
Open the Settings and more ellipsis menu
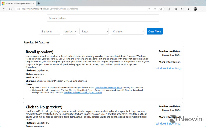[x=202, y=9]
